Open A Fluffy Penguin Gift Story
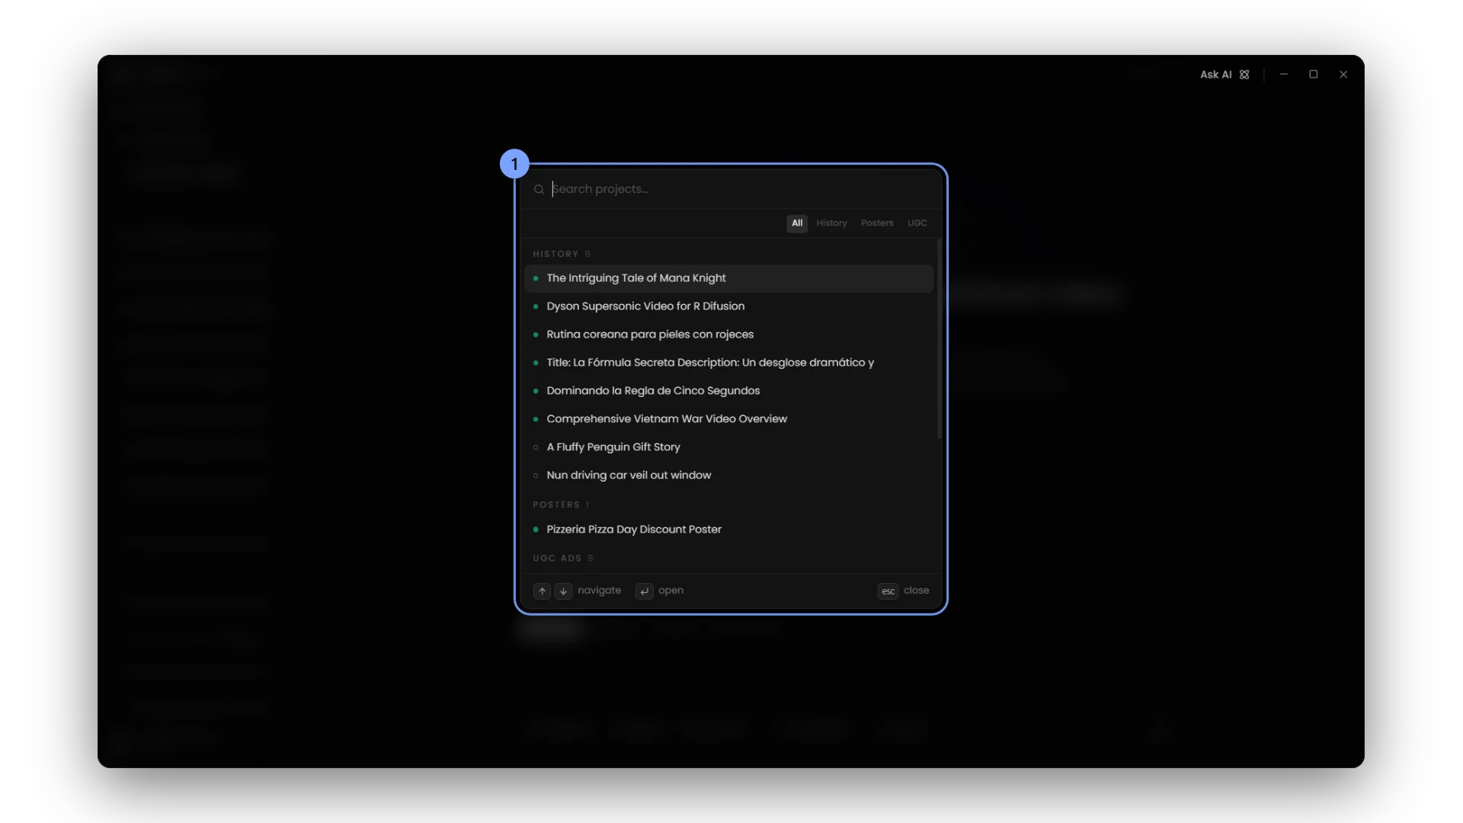The width and height of the screenshot is (1463, 823). [x=728, y=447]
